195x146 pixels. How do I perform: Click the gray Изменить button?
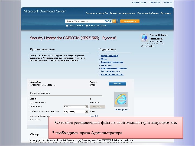(x=97, y=107)
